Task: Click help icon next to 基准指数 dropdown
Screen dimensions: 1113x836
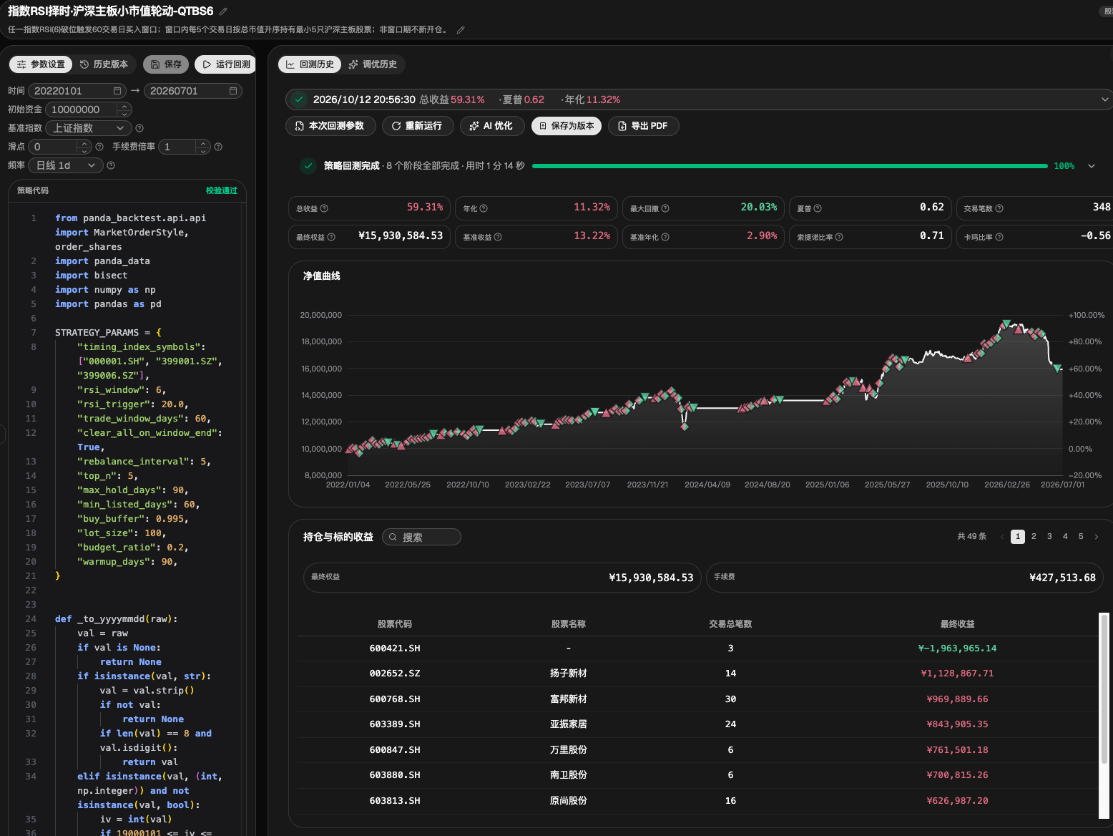Action: click(139, 128)
